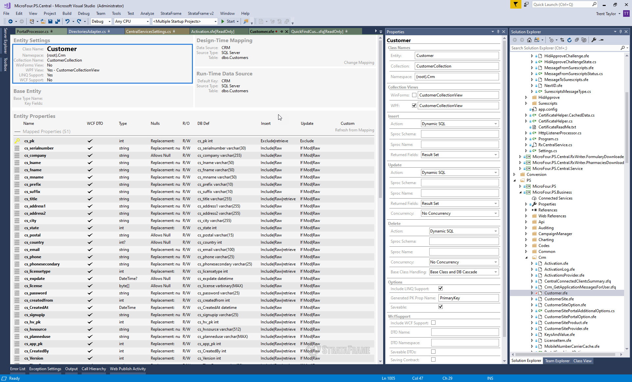Image resolution: width=632 pixels, height=382 pixels.
Task: Click Show All Files in Solution Explorer
Action: pos(584,40)
